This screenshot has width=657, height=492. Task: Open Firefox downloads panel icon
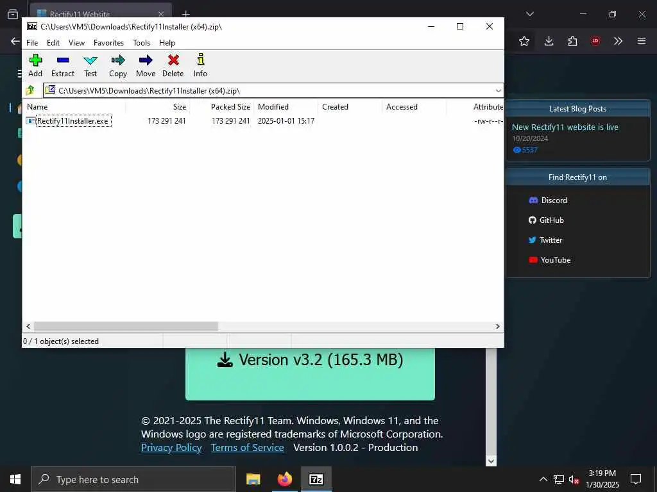click(549, 41)
